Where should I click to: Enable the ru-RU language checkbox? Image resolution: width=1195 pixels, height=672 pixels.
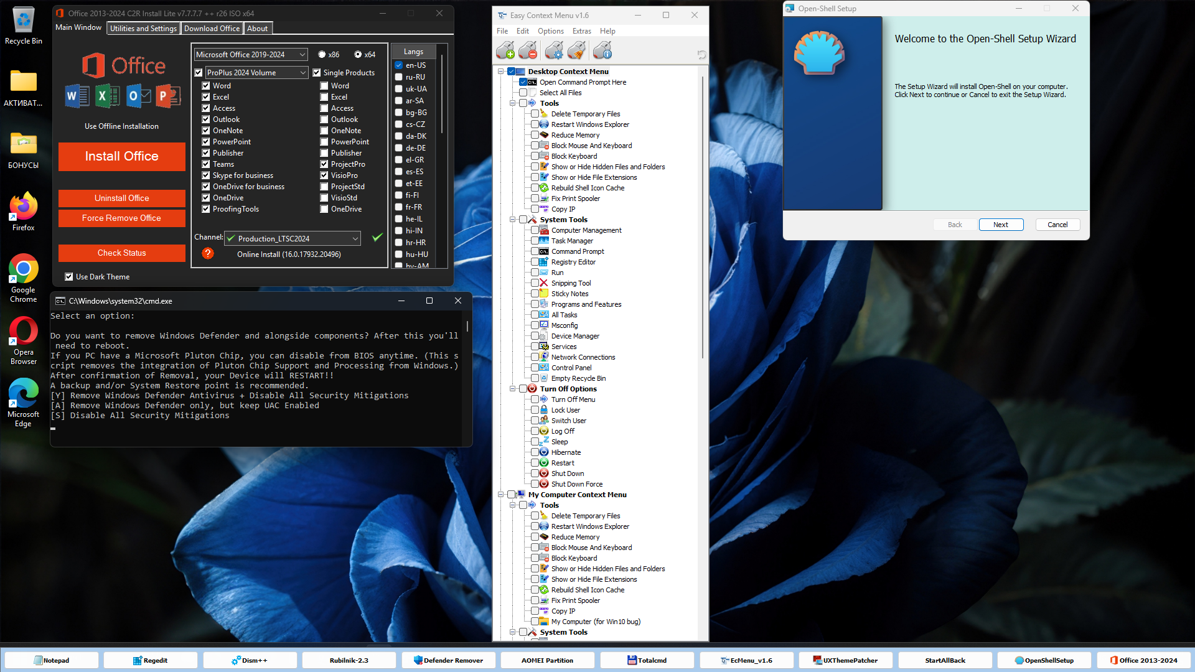399,77
